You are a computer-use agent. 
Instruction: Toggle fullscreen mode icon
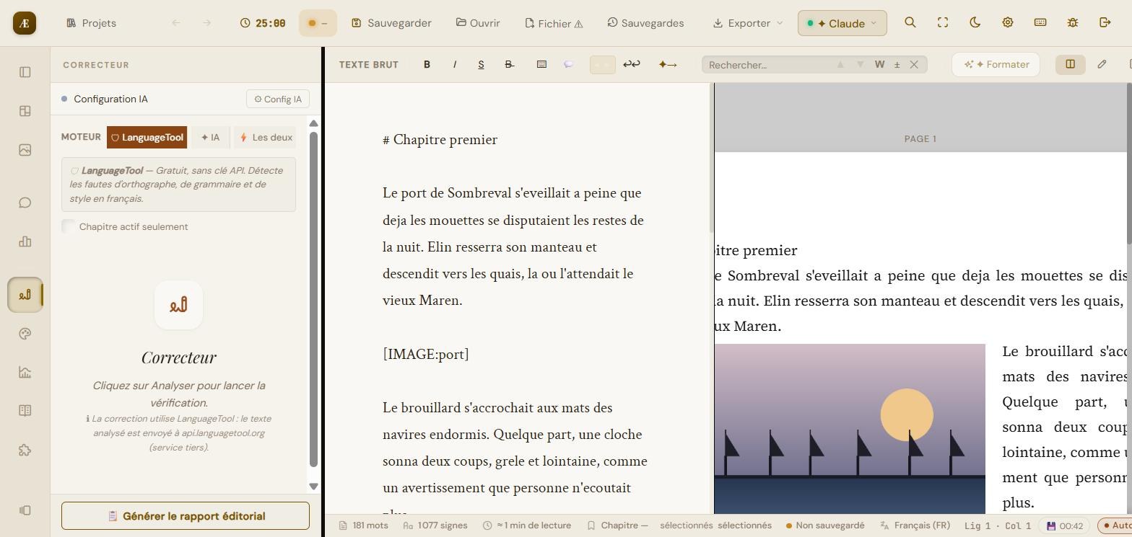tap(943, 22)
